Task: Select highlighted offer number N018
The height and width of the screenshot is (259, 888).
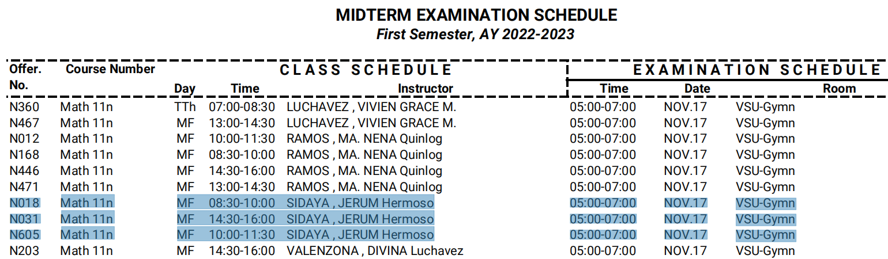Action: pyautogui.click(x=24, y=203)
